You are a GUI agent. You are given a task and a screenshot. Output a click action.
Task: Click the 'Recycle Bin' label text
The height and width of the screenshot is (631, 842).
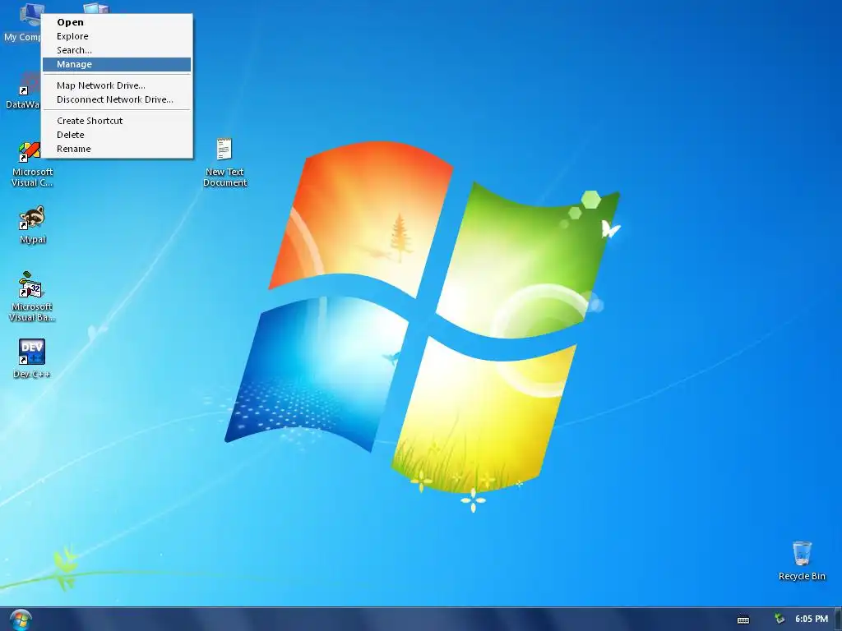(802, 576)
